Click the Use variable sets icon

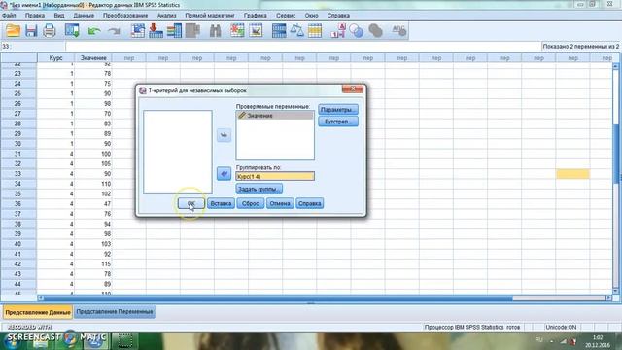(357, 31)
